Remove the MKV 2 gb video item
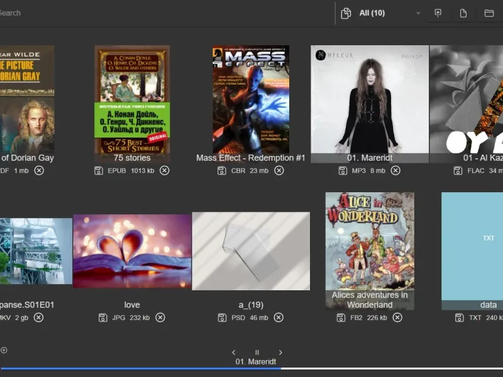Image resolution: width=503 pixels, height=377 pixels. pos(38,318)
